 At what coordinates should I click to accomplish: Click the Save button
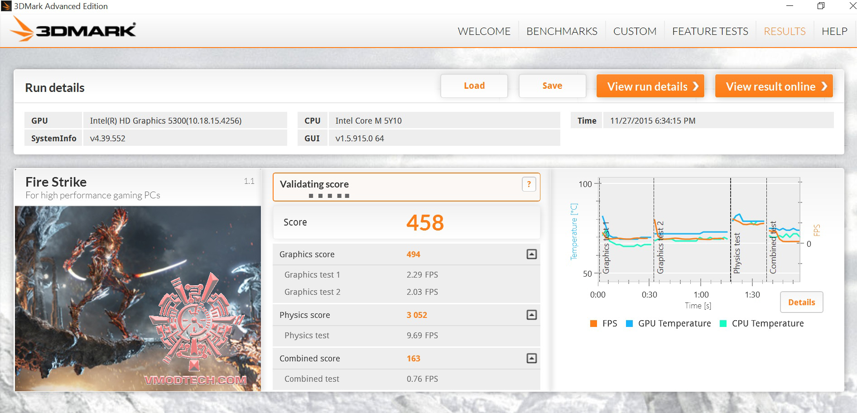(552, 86)
